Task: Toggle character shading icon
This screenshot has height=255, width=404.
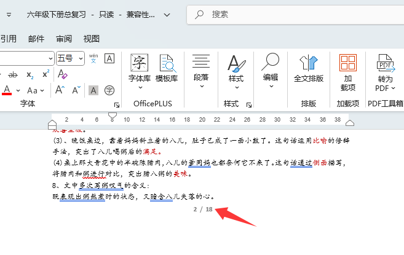Action: pyautogui.click(x=93, y=90)
